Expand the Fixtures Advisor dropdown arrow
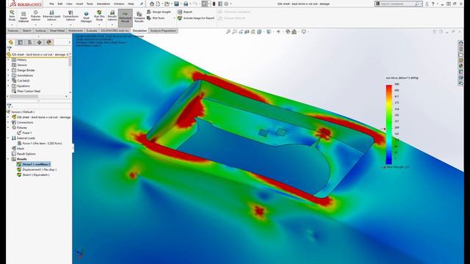This screenshot has height=264, width=470. [x=36, y=24]
